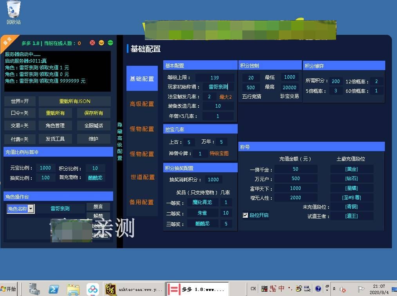Click the MS Pinyin input method tray icon
The width and height of the screenshot is (397, 296).
(x=264, y=289)
